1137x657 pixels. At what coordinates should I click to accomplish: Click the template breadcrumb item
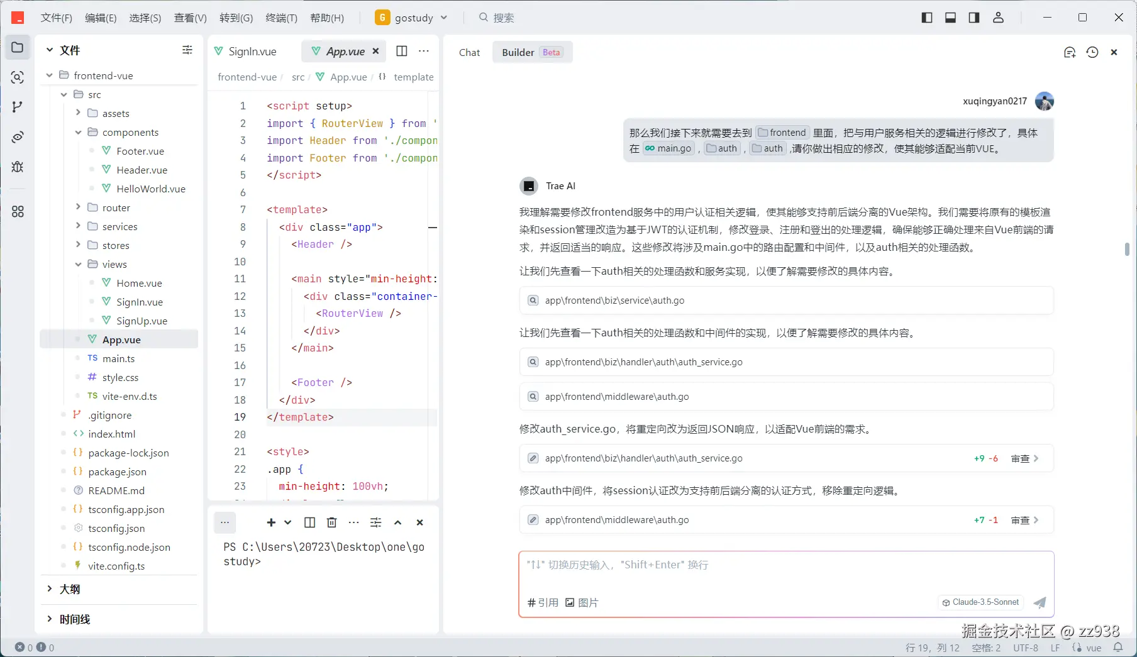[413, 77]
